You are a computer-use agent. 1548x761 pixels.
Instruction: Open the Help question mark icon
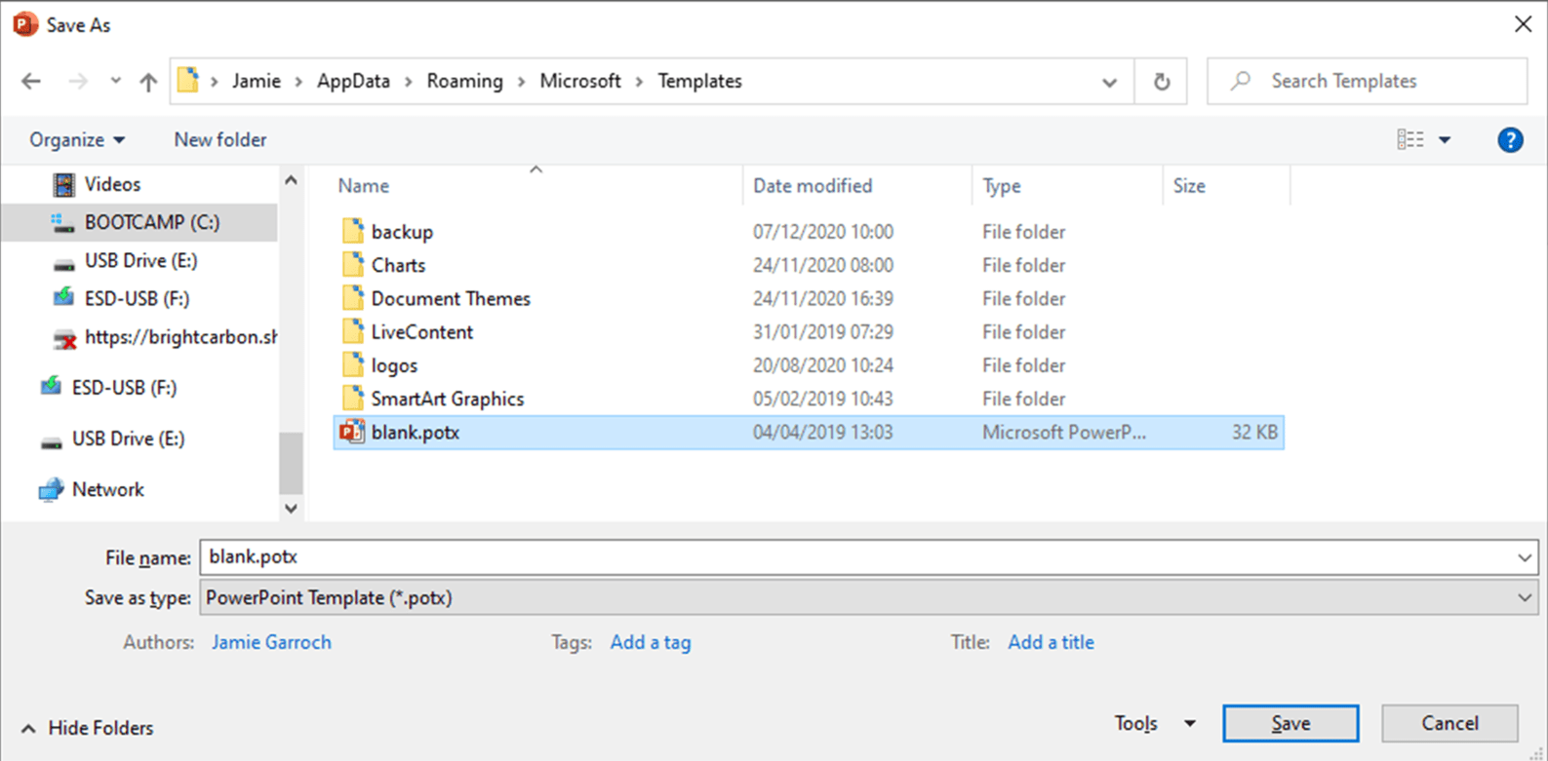(1509, 140)
